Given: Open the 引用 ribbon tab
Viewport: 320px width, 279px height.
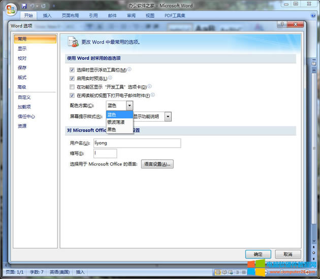Looking at the screenshot, I should pyautogui.click(x=93, y=16).
